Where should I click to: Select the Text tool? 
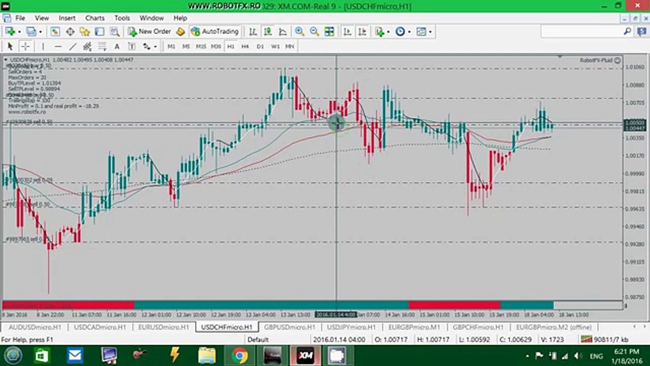pyautogui.click(x=117, y=46)
